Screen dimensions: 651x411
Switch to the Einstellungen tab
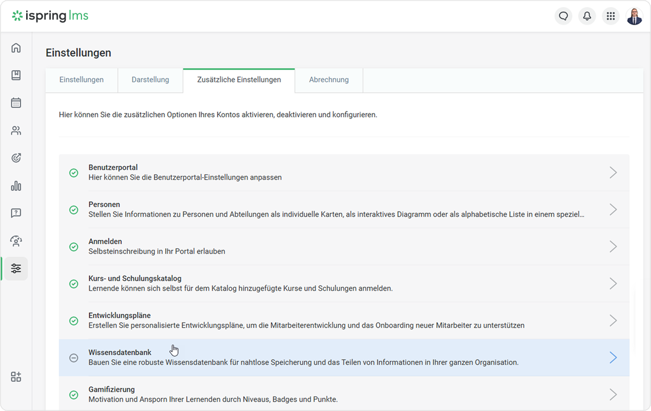(x=81, y=80)
